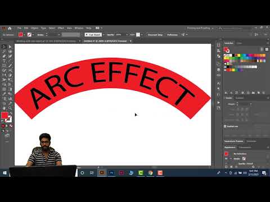Select the Artboard tool
This screenshot has height=202, width=270.
4,103
